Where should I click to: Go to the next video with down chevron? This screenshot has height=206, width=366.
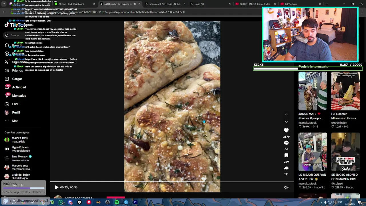click(286, 122)
